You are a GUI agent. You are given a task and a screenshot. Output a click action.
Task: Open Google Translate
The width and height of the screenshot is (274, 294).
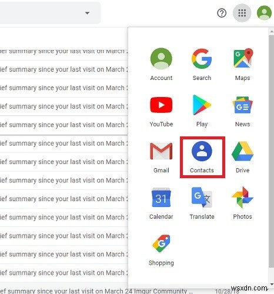[202, 203]
